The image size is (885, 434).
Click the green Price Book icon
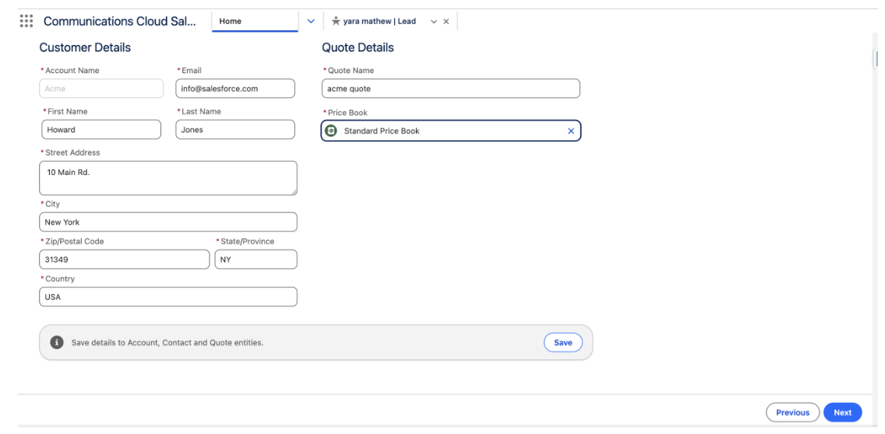(330, 131)
